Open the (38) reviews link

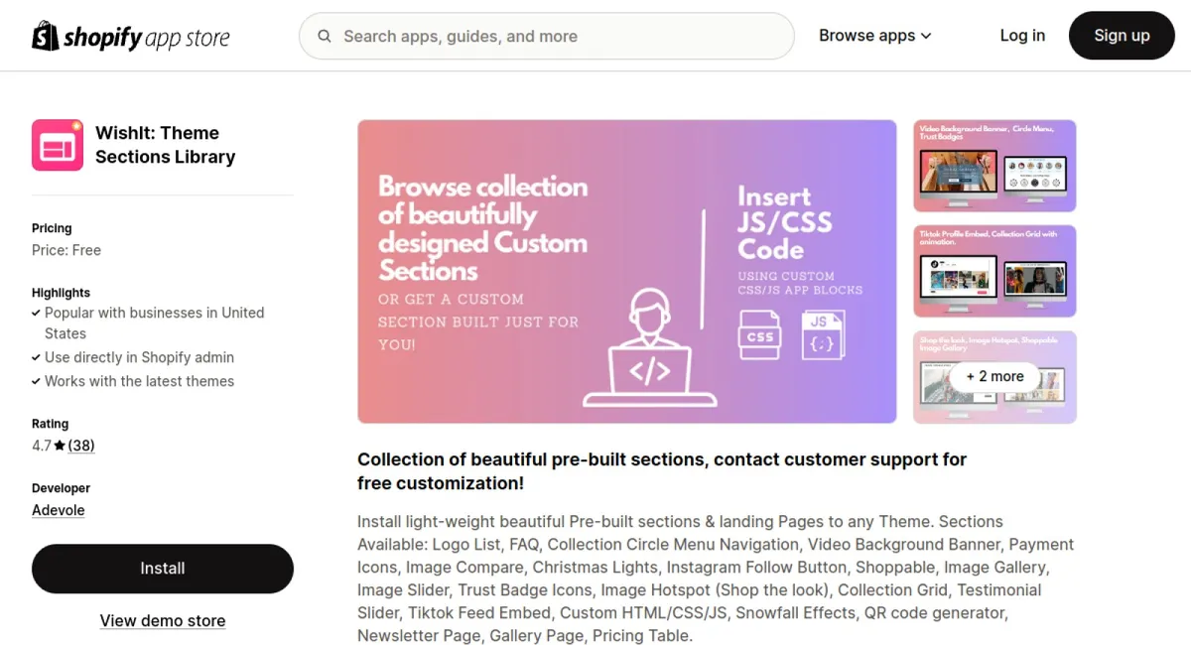[x=80, y=445]
